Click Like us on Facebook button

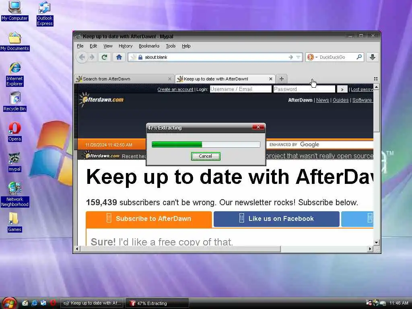[276, 218]
